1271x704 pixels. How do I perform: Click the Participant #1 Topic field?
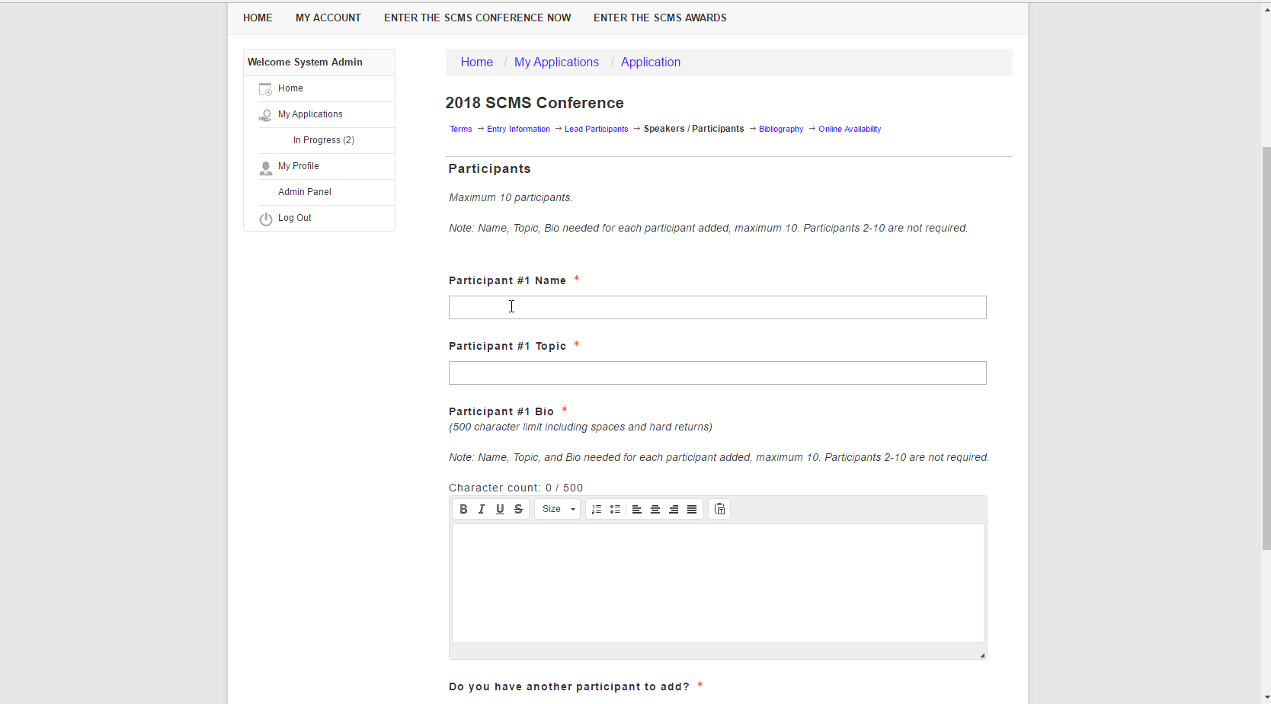coord(717,373)
